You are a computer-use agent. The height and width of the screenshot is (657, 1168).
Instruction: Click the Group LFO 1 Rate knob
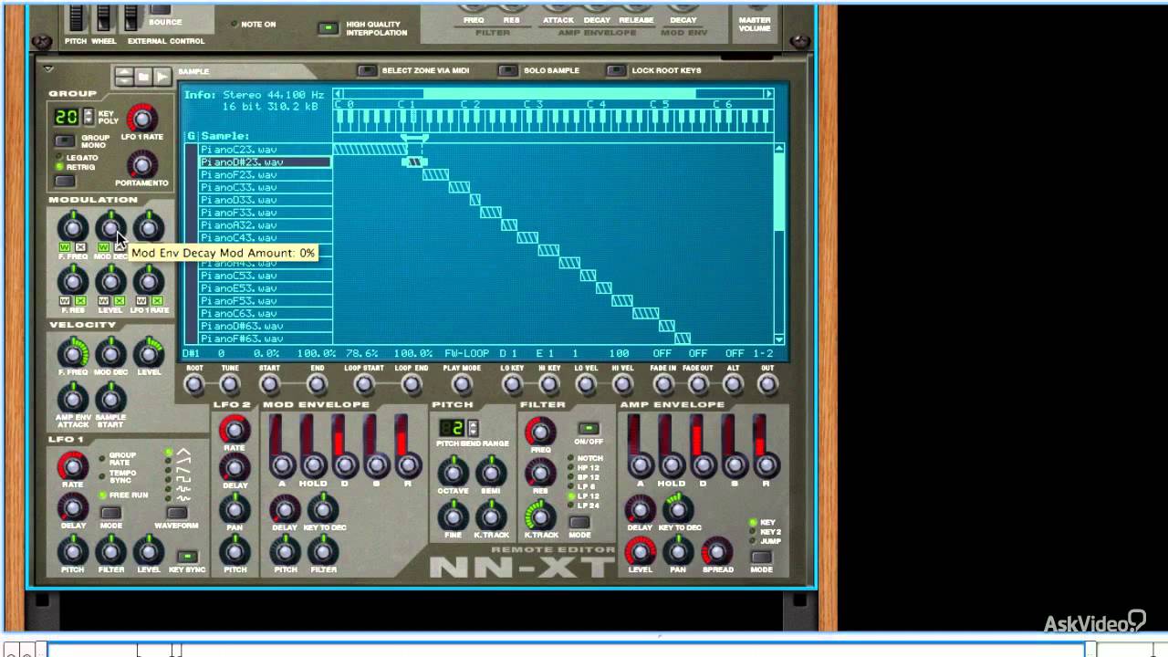click(141, 119)
